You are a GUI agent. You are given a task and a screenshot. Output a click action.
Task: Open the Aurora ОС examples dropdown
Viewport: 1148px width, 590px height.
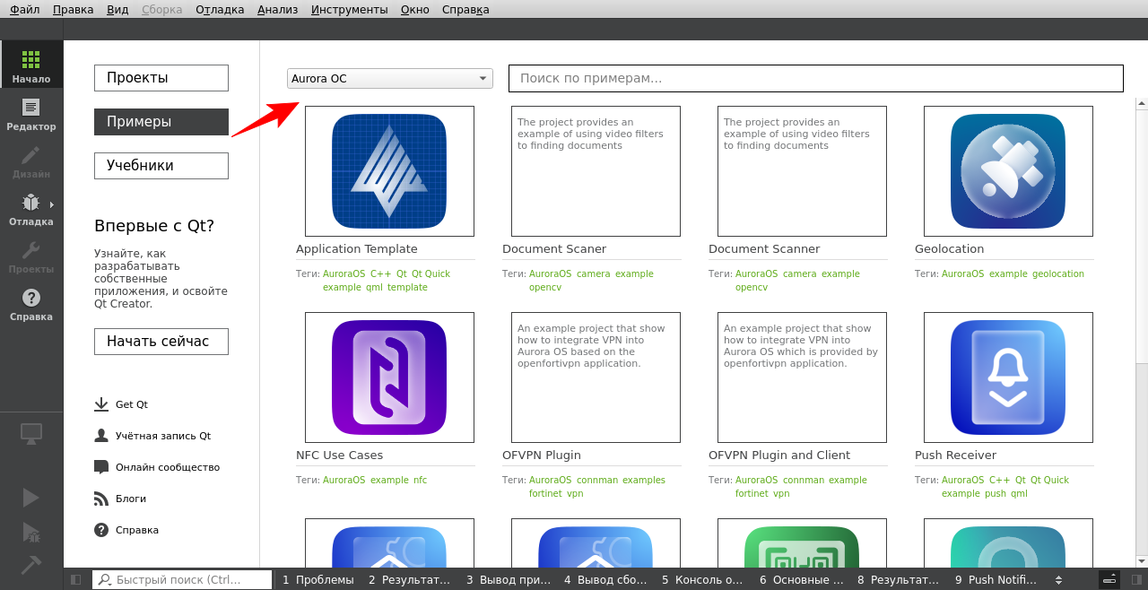coord(390,79)
